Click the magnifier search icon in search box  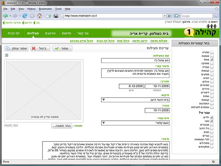point(215,16)
